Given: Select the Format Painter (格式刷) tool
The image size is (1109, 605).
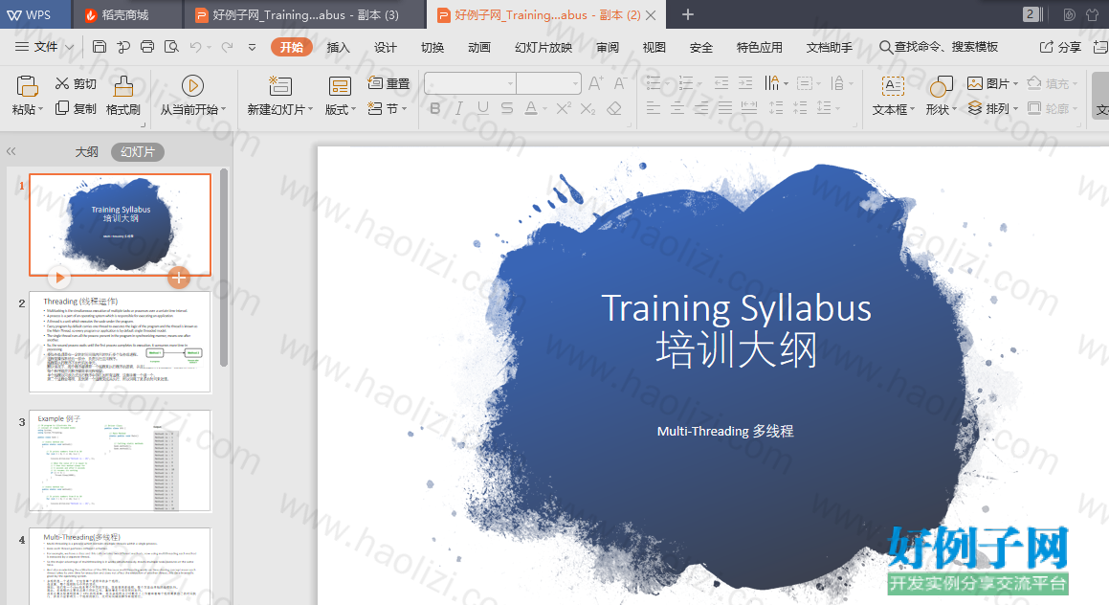Looking at the screenshot, I should 123,96.
